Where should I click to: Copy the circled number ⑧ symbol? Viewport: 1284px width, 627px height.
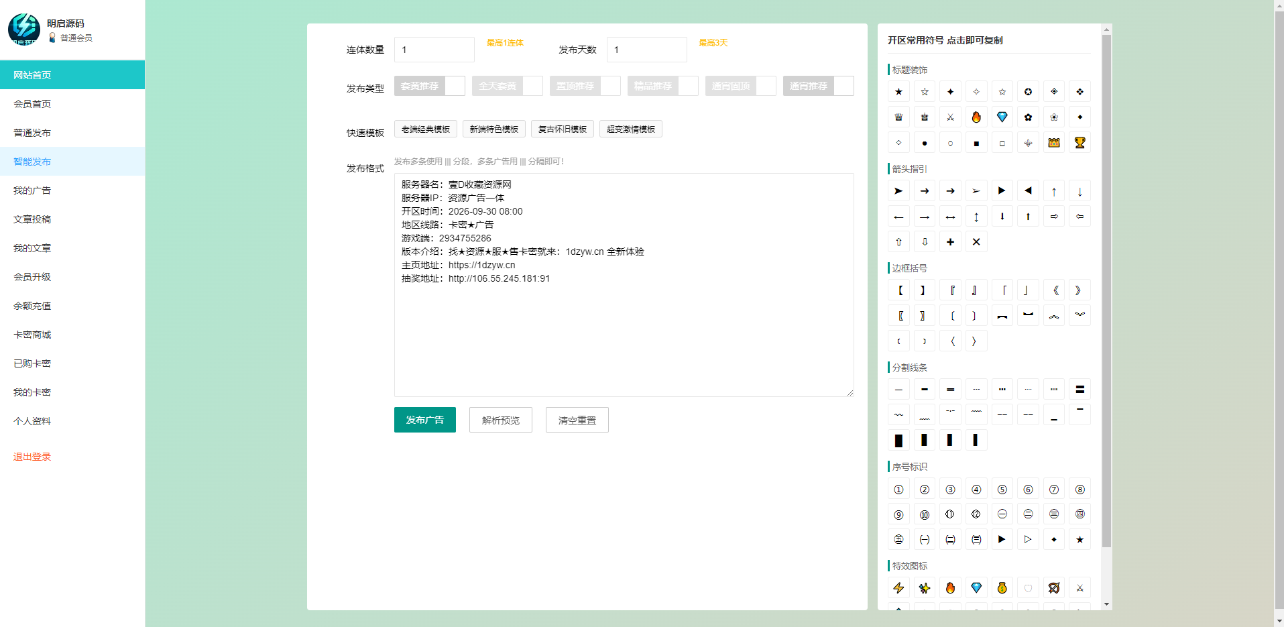(1079, 489)
